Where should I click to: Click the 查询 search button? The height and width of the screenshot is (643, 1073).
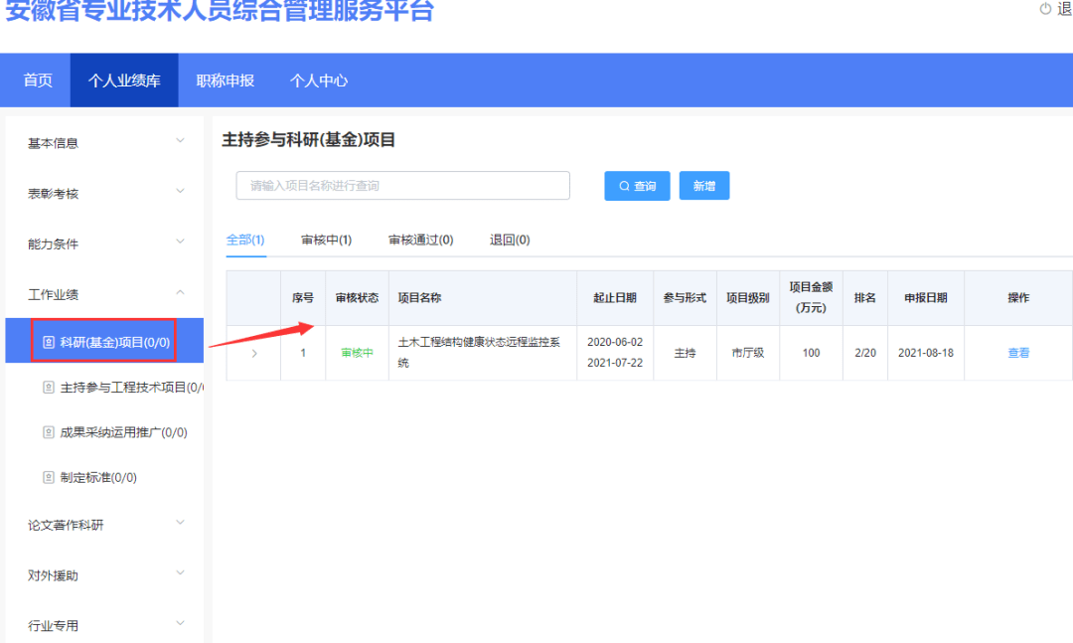coord(637,185)
